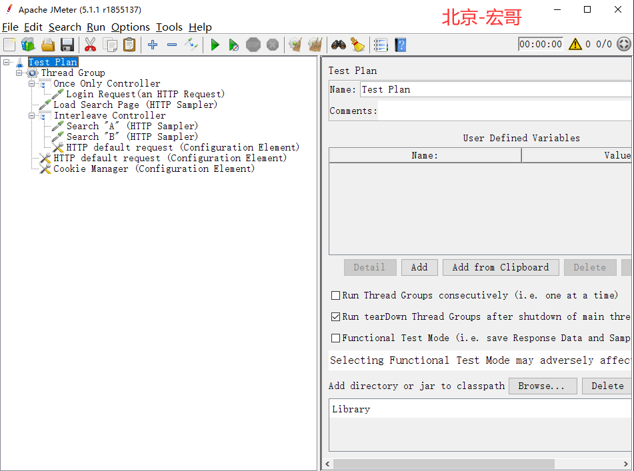Collapse the Interleave Controller node
This screenshot has height=471, width=634.
click(x=31, y=115)
